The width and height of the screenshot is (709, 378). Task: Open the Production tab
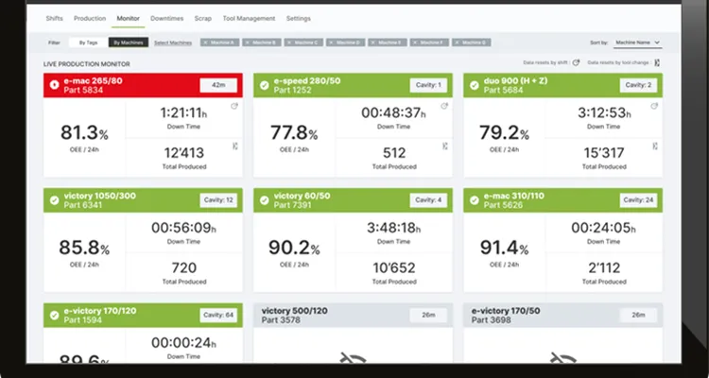coord(90,19)
